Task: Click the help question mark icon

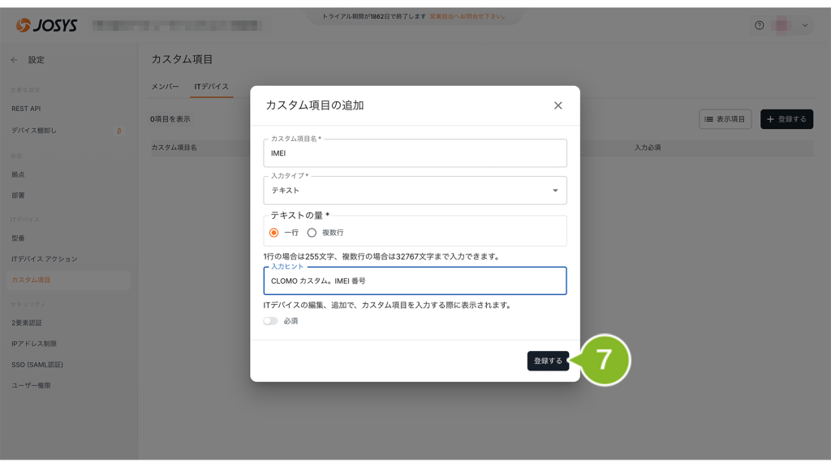Action: (x=760, y=25)
